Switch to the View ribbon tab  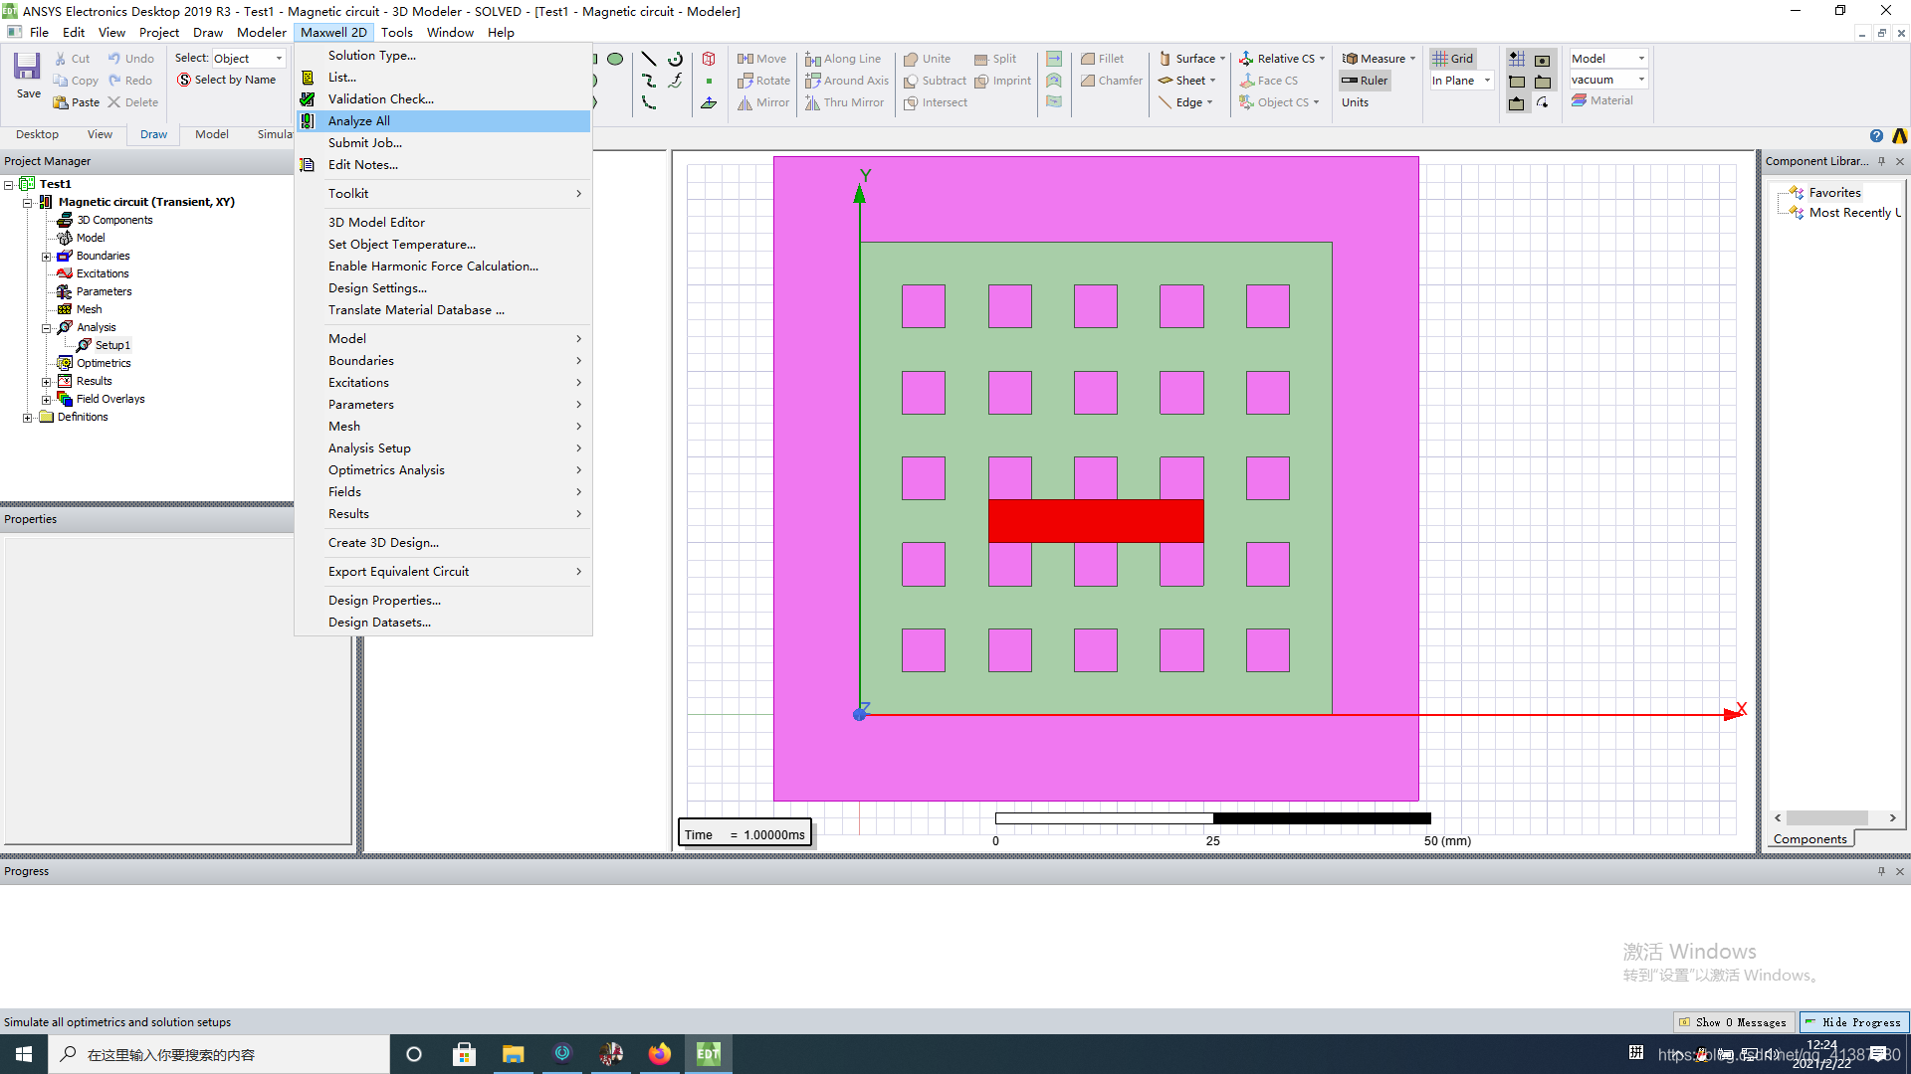[x=100, y=134]
